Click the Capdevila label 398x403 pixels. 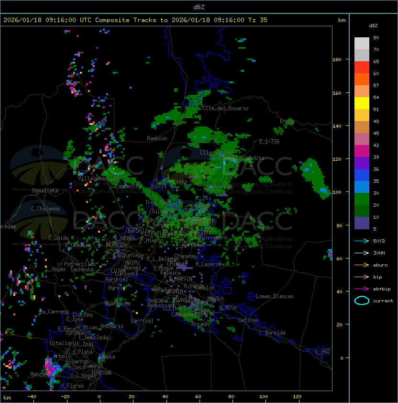pyautogui.click(x=128, y=186)
